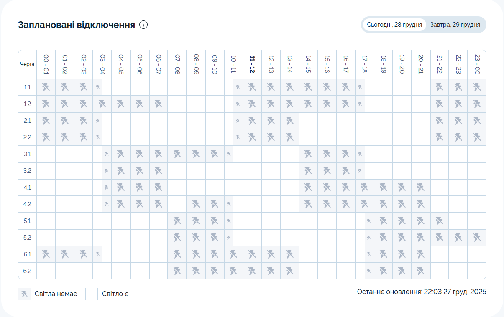Switch to Завтра, 29 грудня schedule
The height and width of the screenshot is (317, 504).
pos(455,25)
